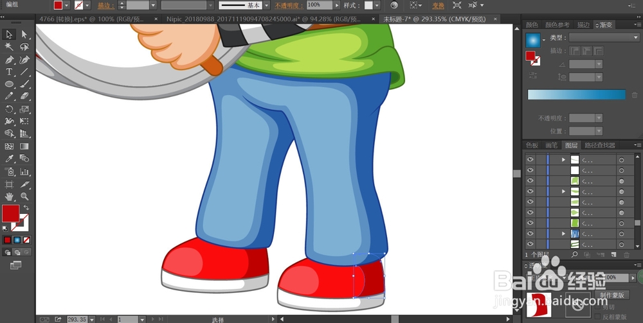The image size is (643, 323).
Task: Select the Magic Wand tool
Action: click(x=9, y=47)
